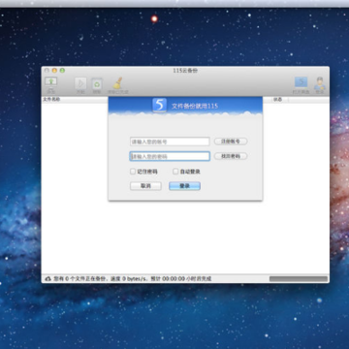
Task: Click the 找回密码 recover password button
Action: (x=231, y=156)
